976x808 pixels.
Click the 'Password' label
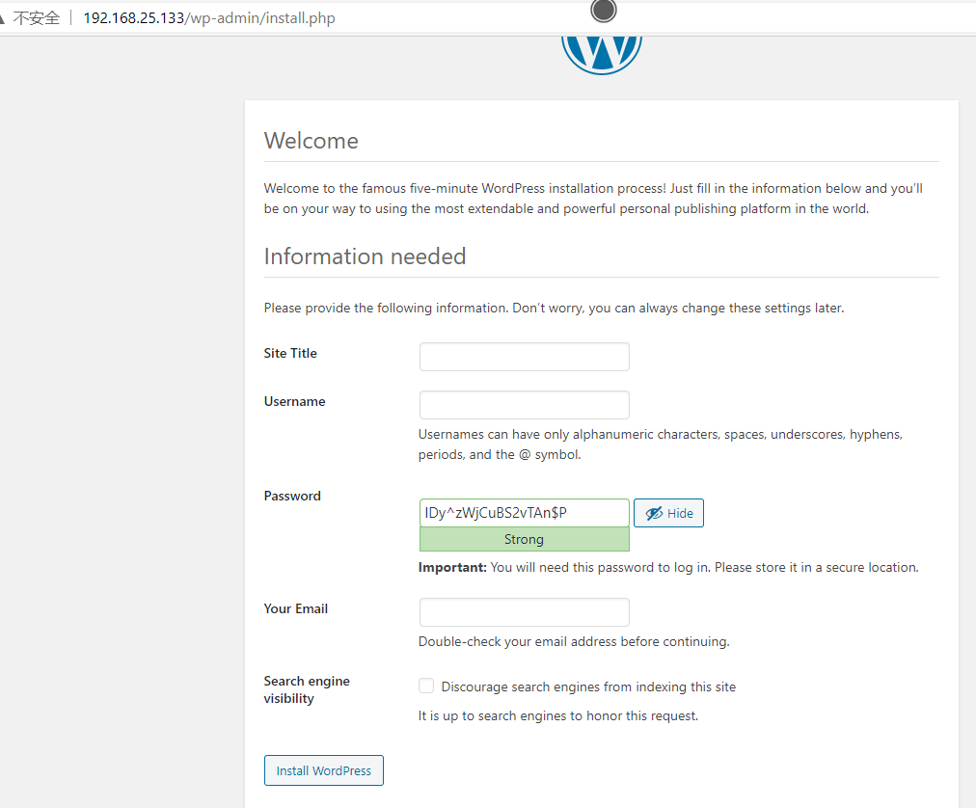coord(292,497)
